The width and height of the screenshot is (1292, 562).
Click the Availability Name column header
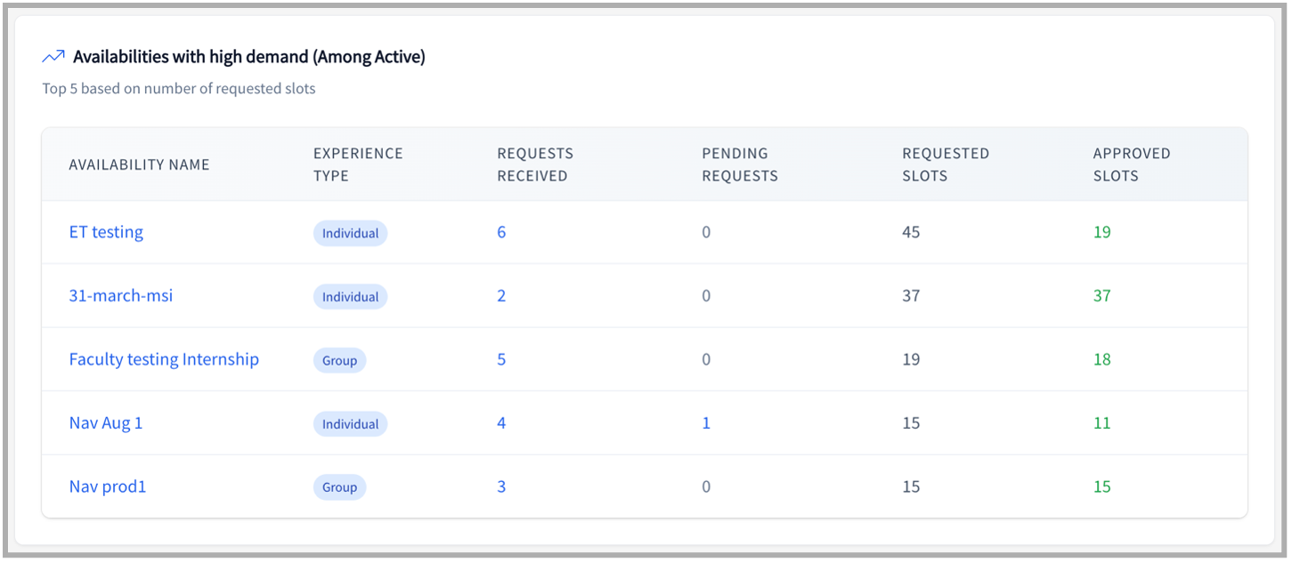tap(140, 165)
